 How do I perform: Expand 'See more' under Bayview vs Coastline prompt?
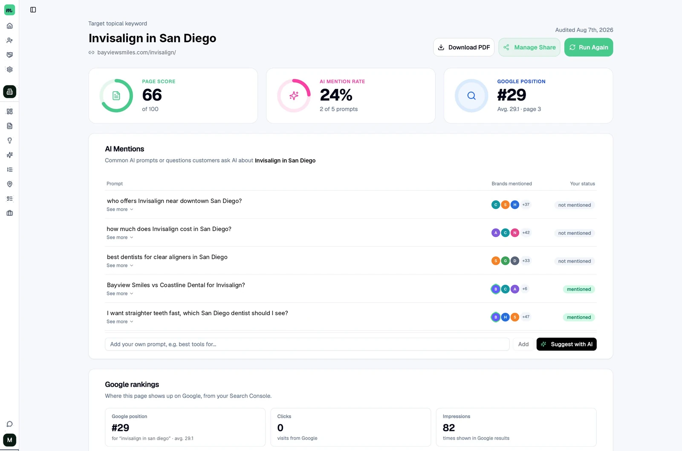click(120, 294)
